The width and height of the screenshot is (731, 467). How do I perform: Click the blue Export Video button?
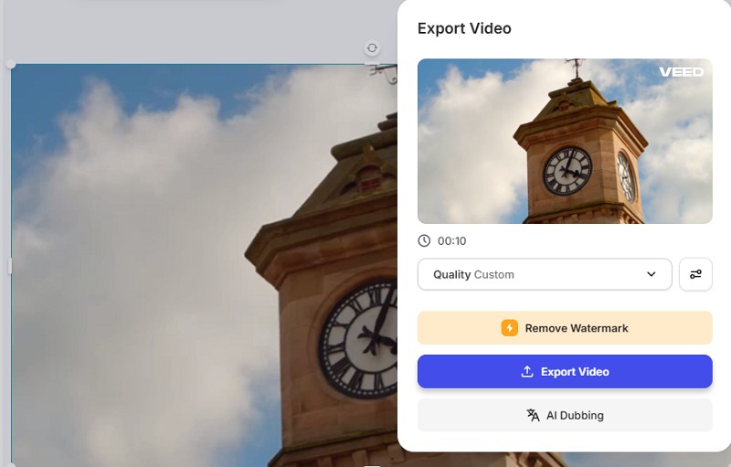(565, 371)
